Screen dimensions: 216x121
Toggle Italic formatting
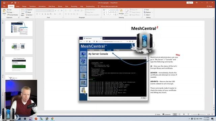[40, 14]
